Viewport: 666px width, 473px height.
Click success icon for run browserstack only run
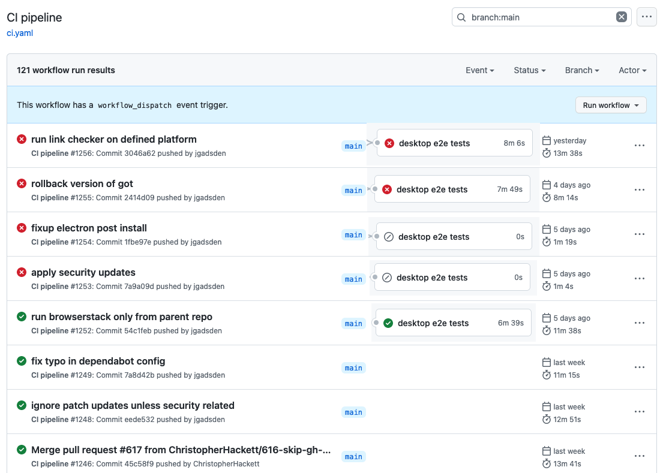[x=22, y=317]
